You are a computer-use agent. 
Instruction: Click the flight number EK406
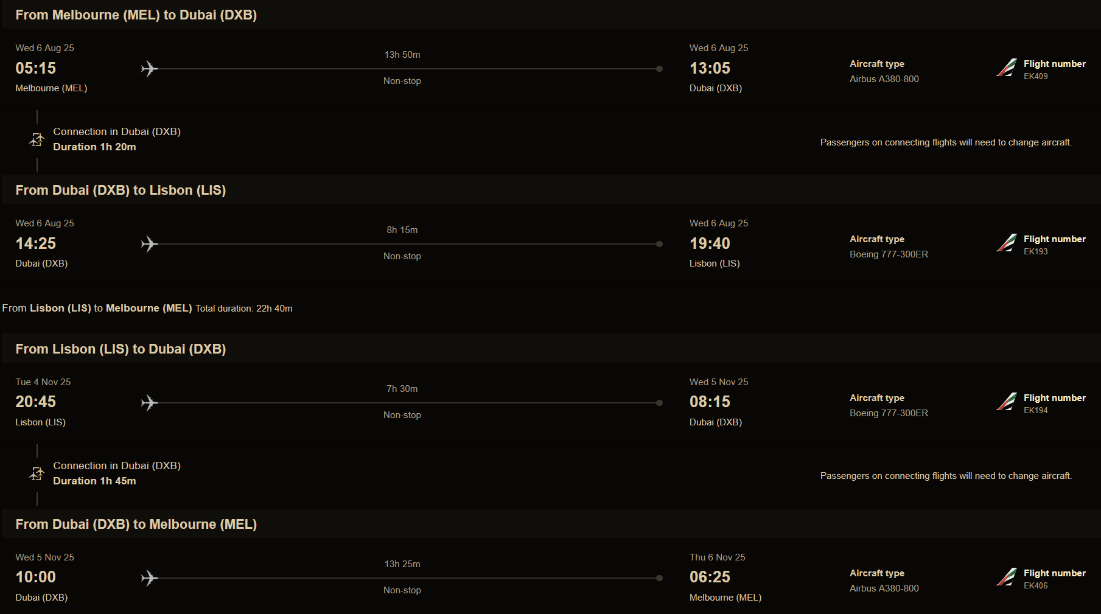coord(1035,586)
